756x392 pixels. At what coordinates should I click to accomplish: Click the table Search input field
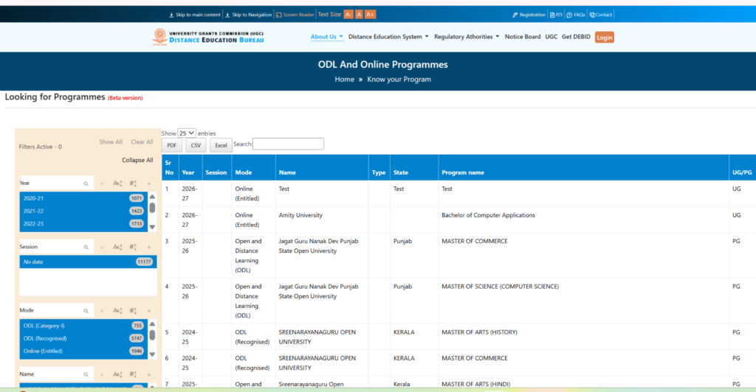pos(289,144)
